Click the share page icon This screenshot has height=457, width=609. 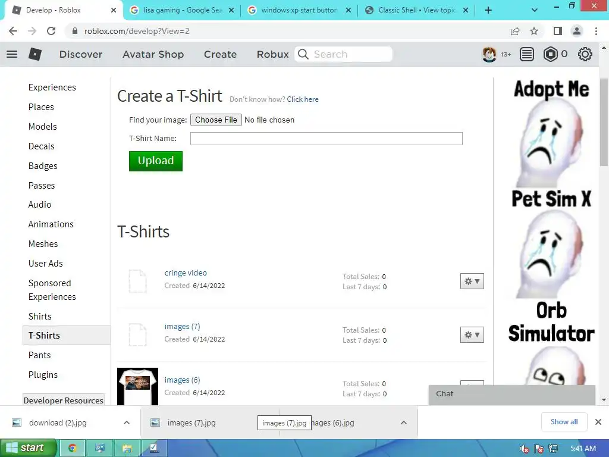515,31
